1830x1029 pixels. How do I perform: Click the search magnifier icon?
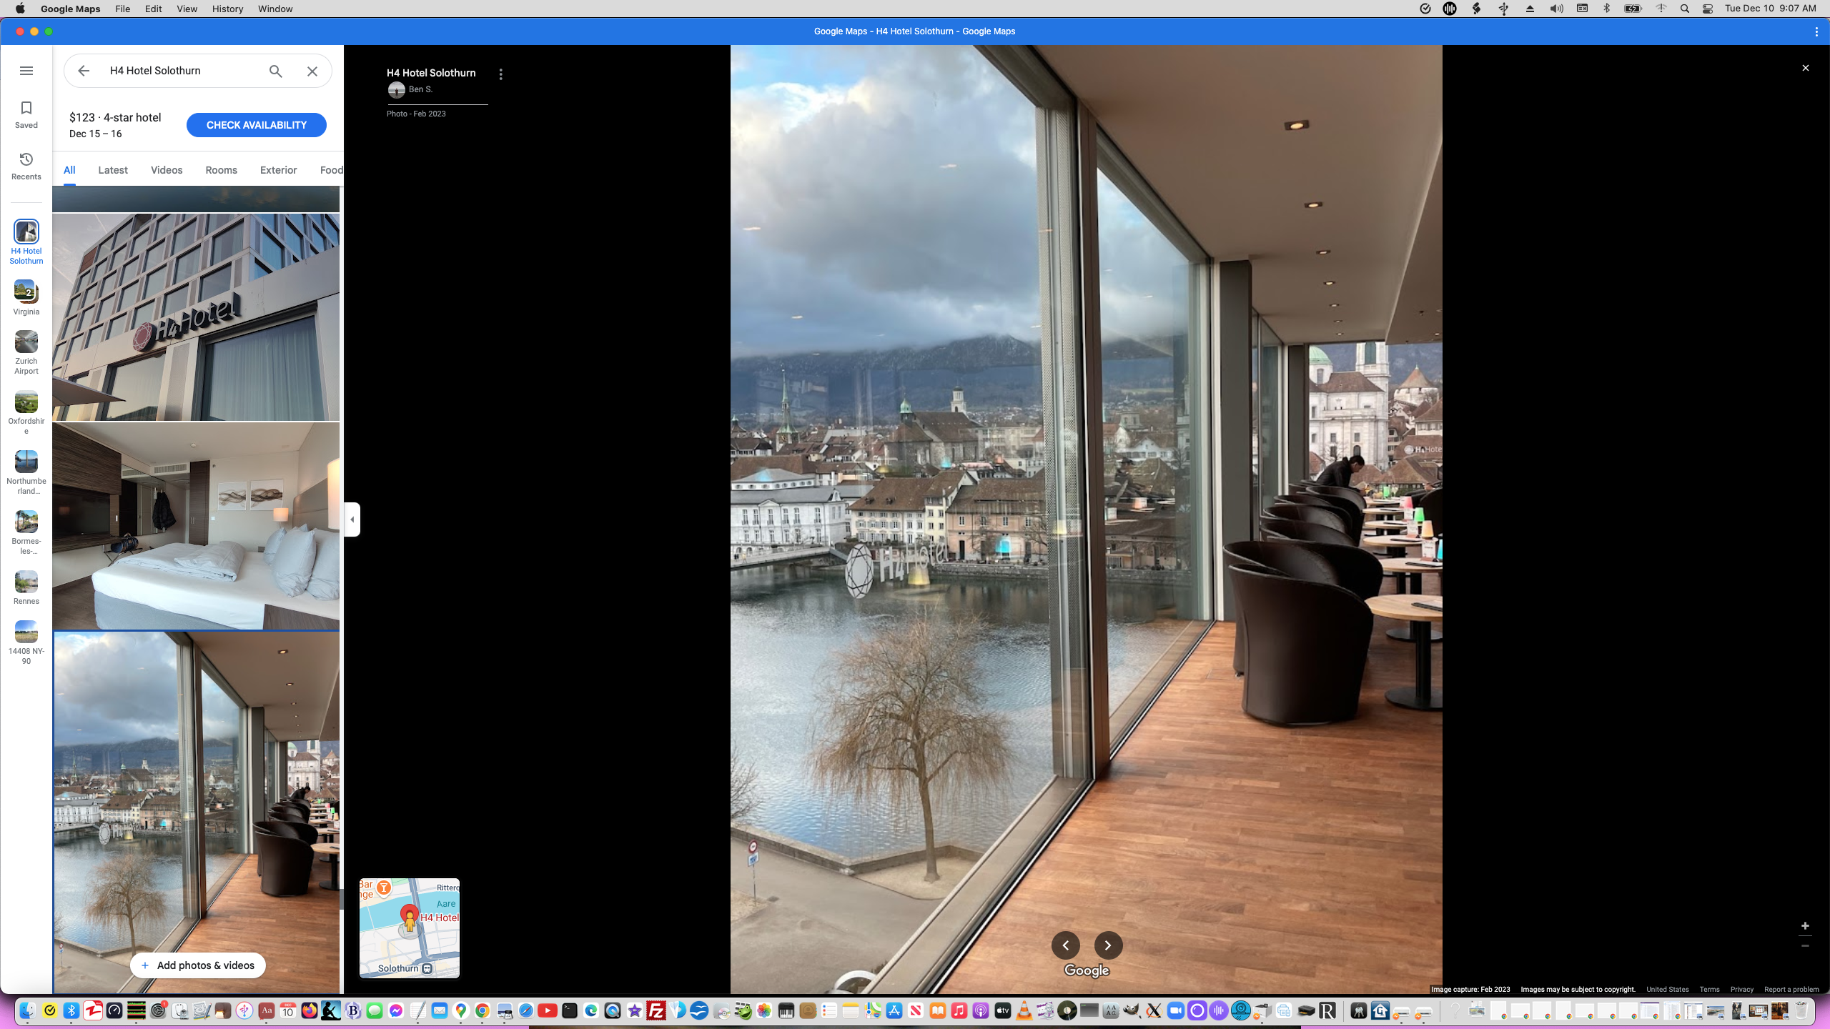coord(276,71)
